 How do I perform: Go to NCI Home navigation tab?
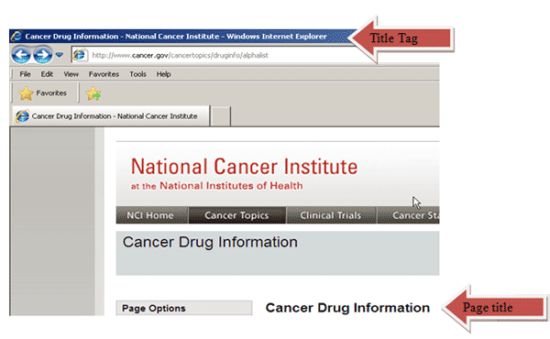[152, 215]
